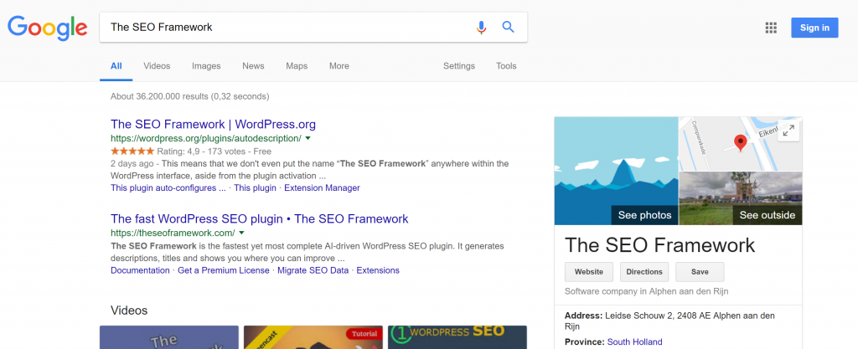This screenshot has height=349, width=858.
Task: Open the This plugin auto-configures sitelink
Action: click(x=168, y=187)
